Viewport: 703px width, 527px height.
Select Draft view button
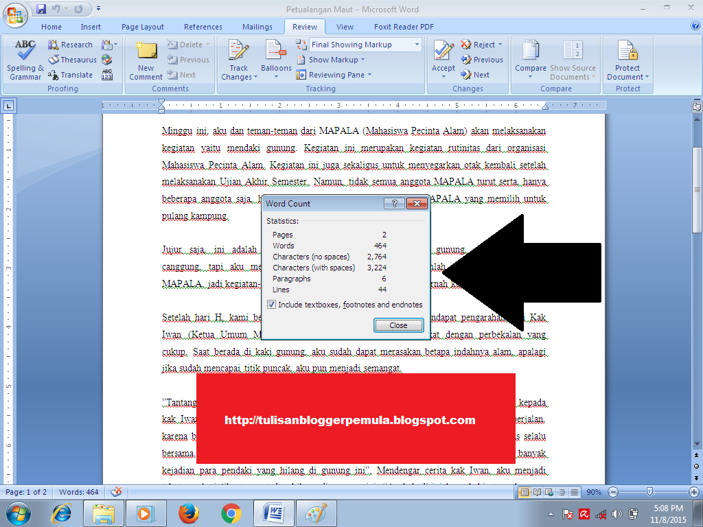click(x=575, y=492)
